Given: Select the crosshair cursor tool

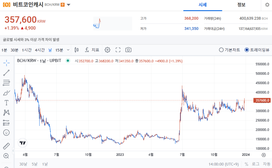Looking at the screenshot, I should click(6, 63).
